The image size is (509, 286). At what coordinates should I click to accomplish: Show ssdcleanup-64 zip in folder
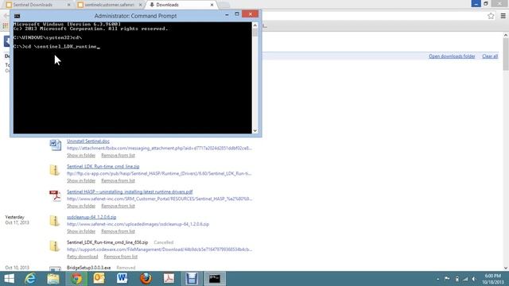coord(81,231)
